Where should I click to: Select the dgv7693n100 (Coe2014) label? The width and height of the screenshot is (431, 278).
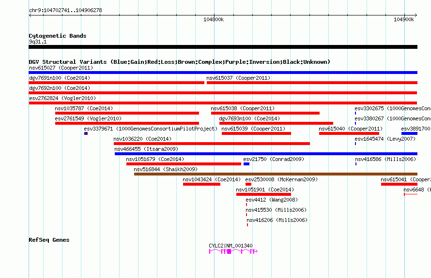coord(249,118)
